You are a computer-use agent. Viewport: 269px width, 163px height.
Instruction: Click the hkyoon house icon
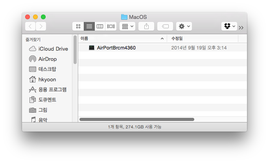click(33, 79)
